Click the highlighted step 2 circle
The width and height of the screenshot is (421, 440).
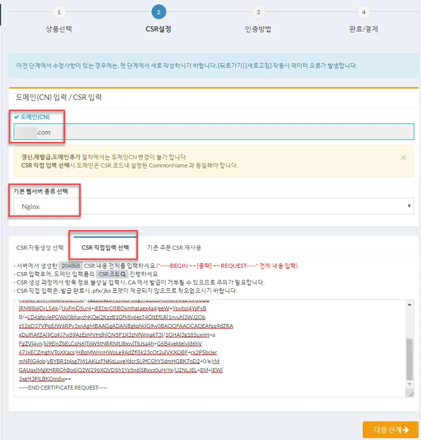point(158,12)
